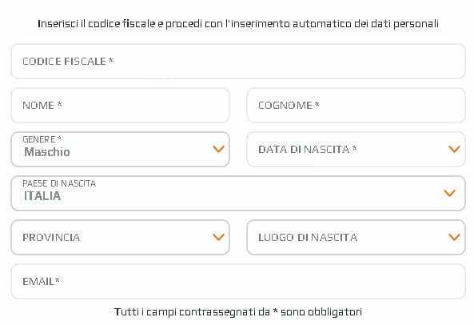The height and width of the screenshot is (325, 474).
Task: Expand the Luogo di Nascita dropdown
Action: 356,237
